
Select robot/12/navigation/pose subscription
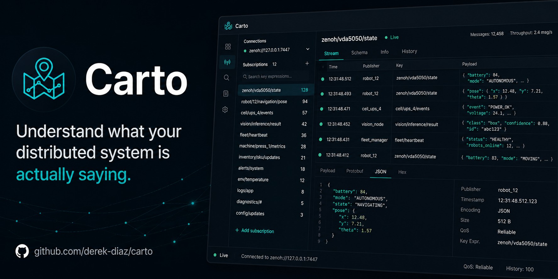[x=274, y=102]
